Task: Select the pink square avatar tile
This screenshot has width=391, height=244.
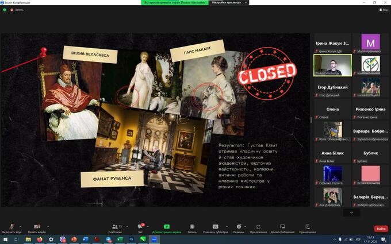Action: click(x=370, y=175)
